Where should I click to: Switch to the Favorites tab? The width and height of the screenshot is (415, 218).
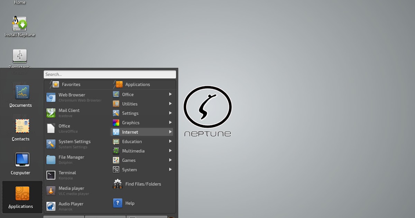[x=72, y=84]
